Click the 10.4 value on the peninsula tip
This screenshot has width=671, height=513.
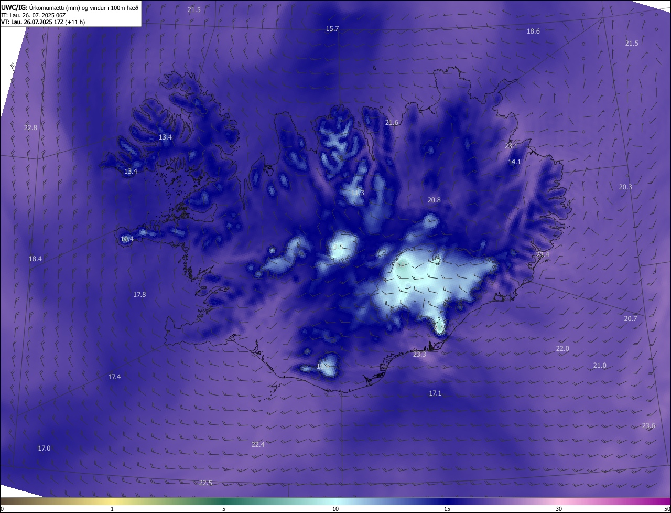pos(127,239)
